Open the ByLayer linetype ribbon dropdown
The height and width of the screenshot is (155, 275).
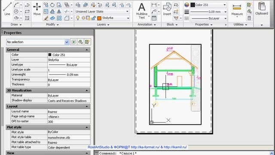[x=225, y=18]
